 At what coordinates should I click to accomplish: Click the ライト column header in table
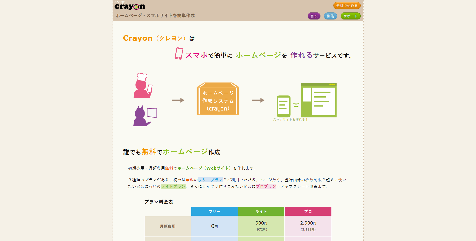point(261,212)
